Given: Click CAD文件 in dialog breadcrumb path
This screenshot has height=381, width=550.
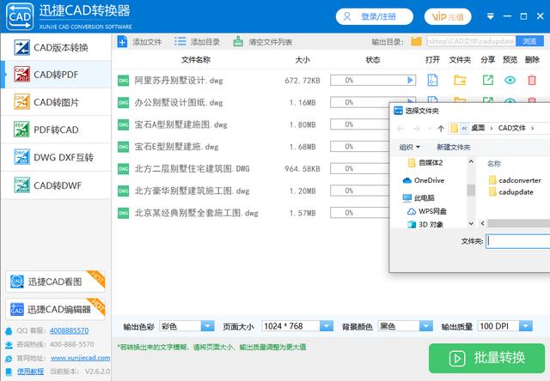Looking at the screenshot, I should tap(512, 128).
